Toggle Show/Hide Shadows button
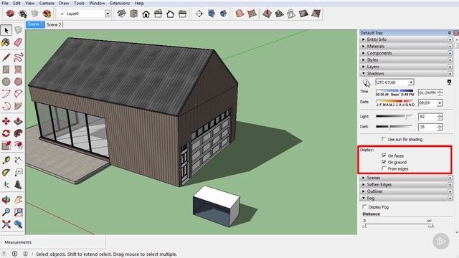 366,82
